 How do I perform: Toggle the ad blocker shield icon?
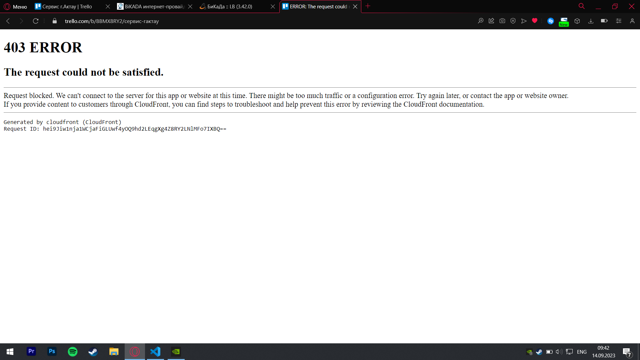pos(513,21)
